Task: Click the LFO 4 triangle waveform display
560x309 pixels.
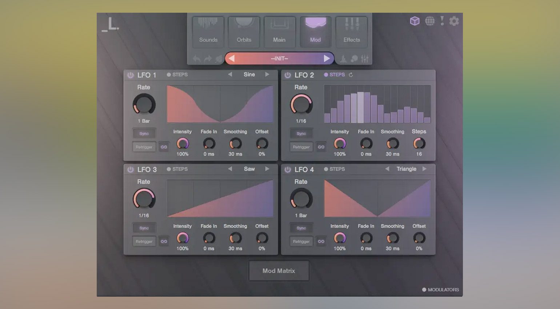Action: pos(377,198)
